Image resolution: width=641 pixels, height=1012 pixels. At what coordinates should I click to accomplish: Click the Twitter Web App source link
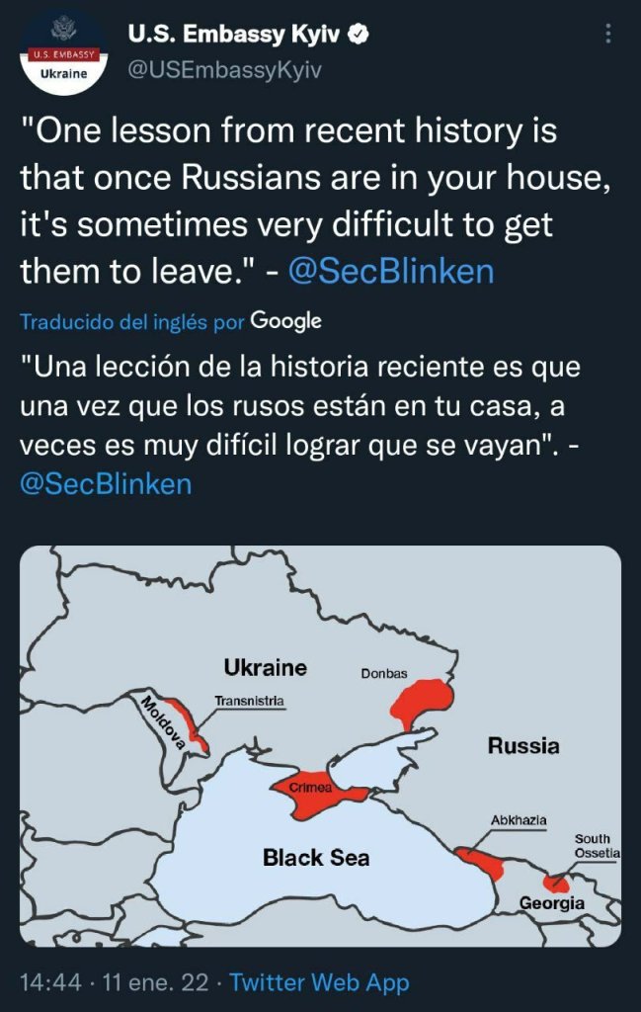tap(319, 982)
